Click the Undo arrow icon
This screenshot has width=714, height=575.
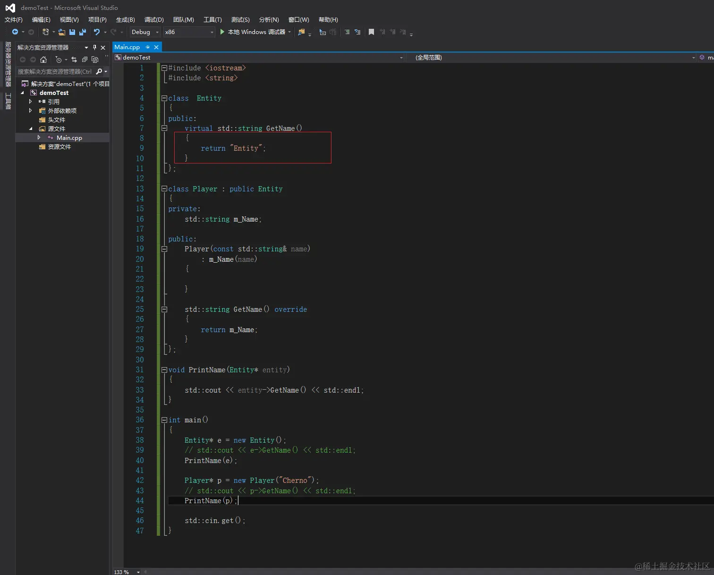tap(97, 32)
